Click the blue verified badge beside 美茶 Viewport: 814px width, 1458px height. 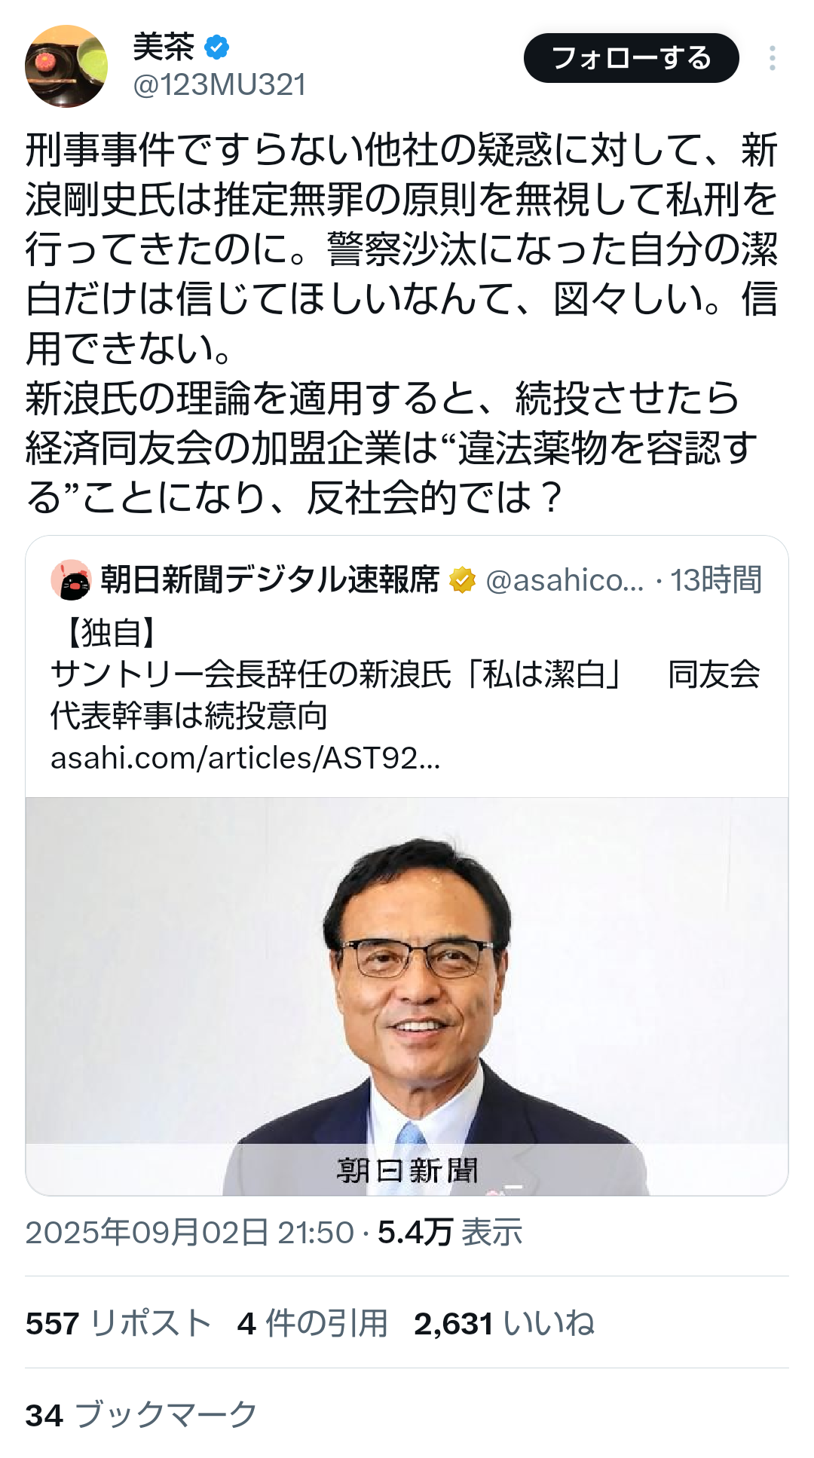(217, 47)
